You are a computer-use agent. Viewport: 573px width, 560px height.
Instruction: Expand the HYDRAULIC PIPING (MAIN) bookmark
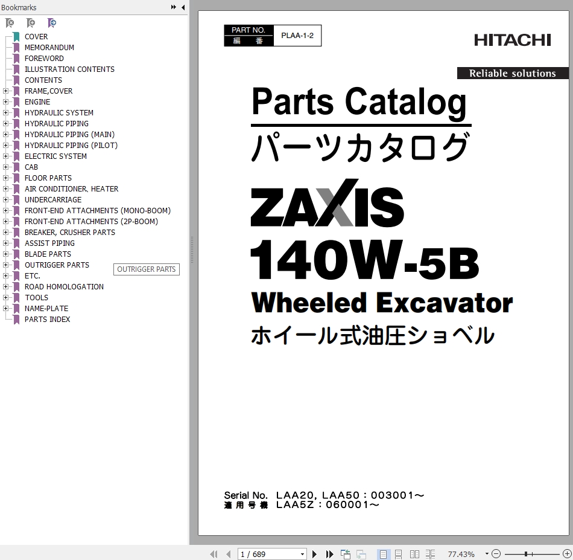[x=5, y=134]
